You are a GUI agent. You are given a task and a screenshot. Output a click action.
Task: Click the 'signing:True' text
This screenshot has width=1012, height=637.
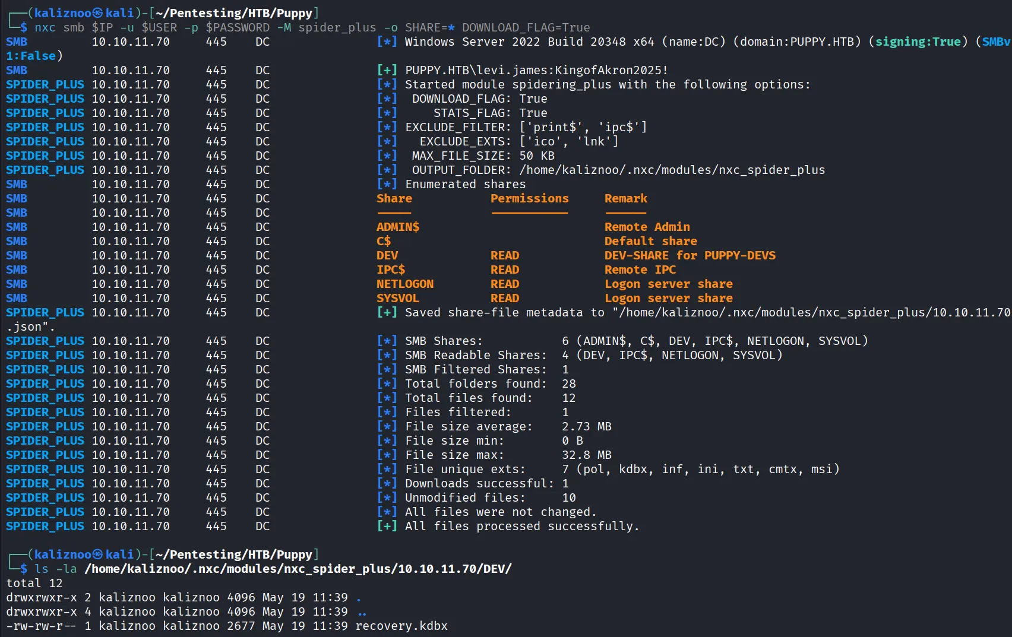pyautogui.click(x=918, y=42)
